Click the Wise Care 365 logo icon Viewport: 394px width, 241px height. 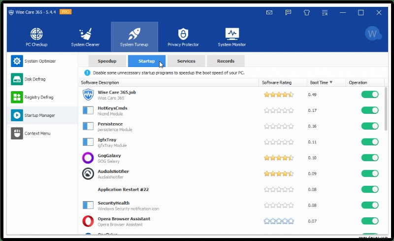coord(11,12)
